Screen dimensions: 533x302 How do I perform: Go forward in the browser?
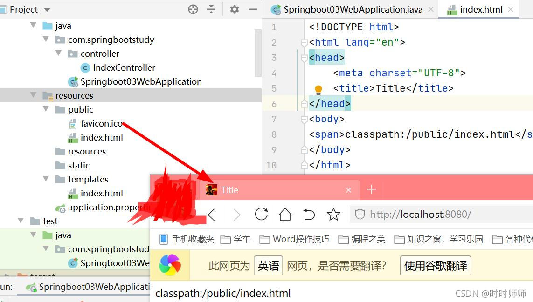[237, 215]
